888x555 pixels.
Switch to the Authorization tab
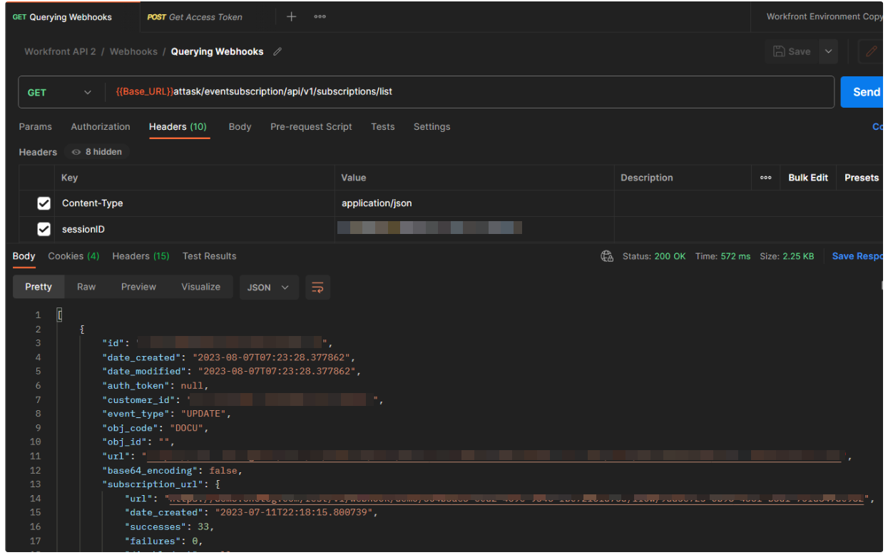(101, 127)
